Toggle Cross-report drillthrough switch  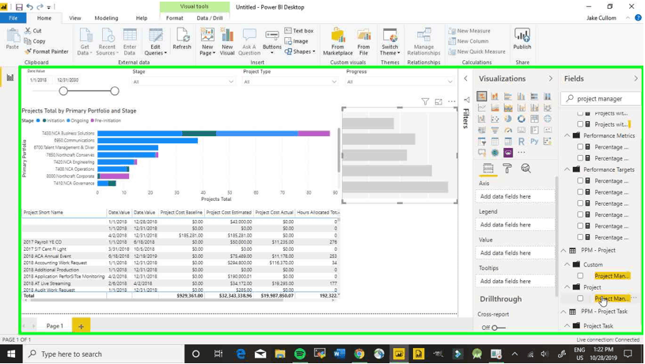coord(498,328)
